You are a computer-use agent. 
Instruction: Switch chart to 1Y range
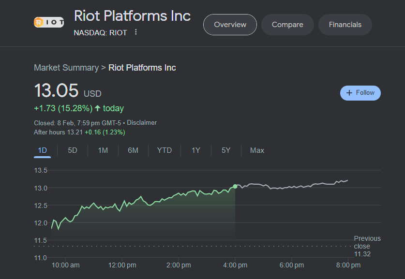[x=195, y=150]
